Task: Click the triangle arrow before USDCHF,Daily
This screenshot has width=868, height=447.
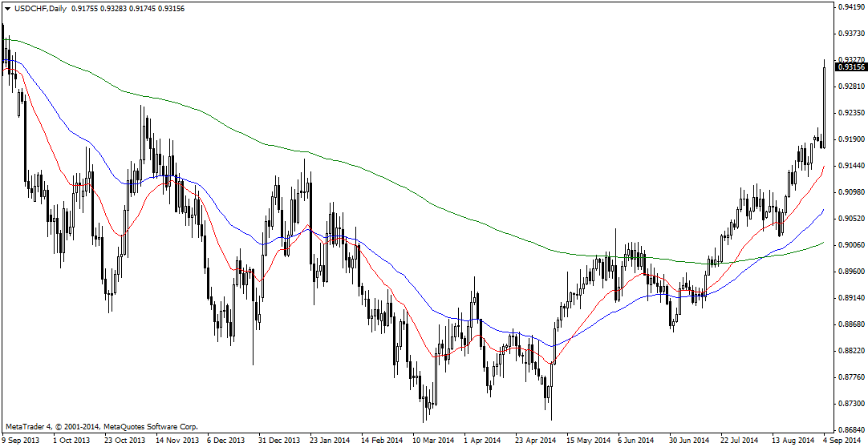Action: click(6, 8)
